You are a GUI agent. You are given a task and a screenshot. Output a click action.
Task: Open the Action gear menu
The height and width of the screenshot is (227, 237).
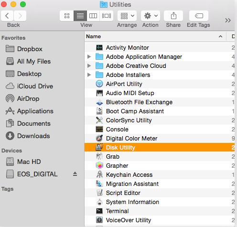click(151, 16)
